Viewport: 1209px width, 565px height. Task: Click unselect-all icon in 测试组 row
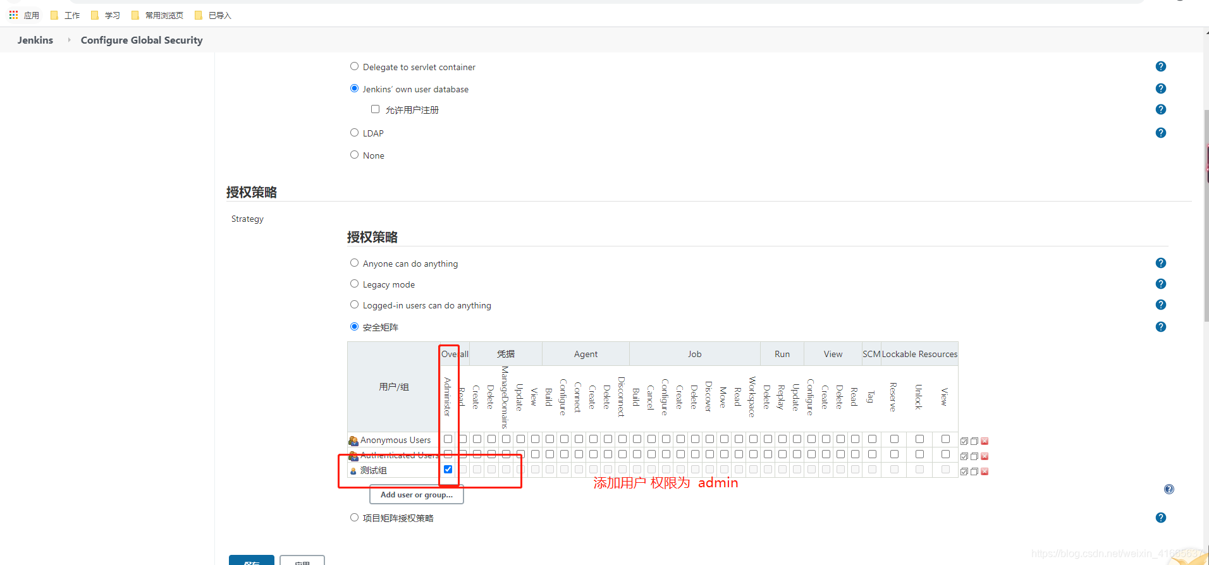[x=974, y=471]
